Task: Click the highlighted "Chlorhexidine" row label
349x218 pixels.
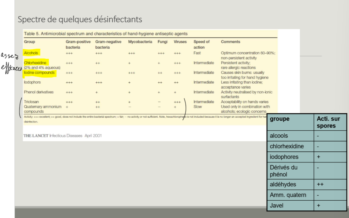Action: click(x=35, y=63)
